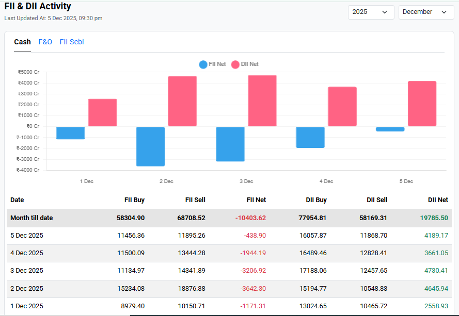Viewport: 459px width, 316px height.
Task: Click the FII Net column header
Action: coord(256,200)
